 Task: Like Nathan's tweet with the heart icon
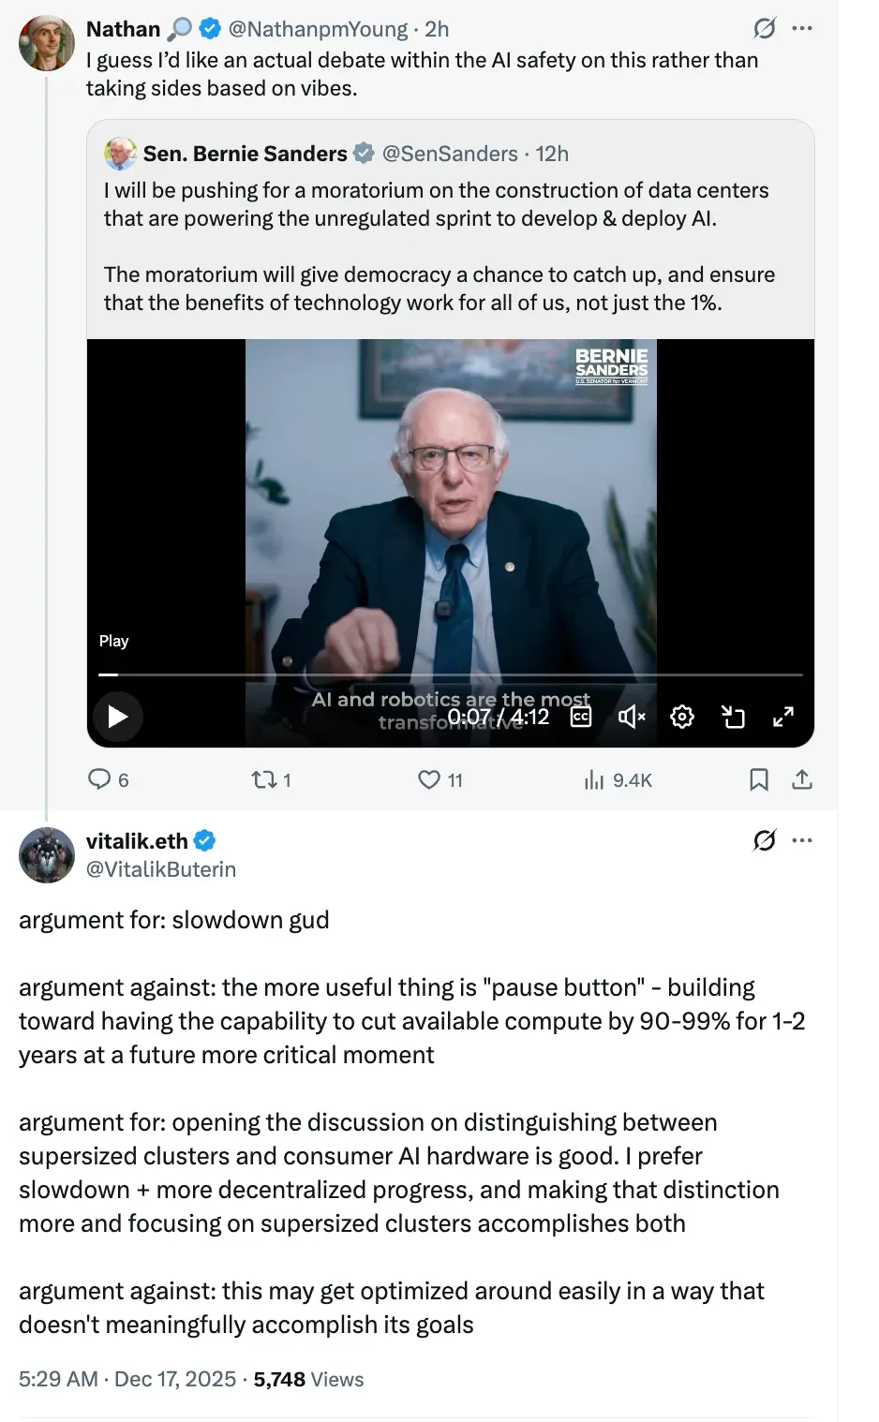pyautogui.click(x=429, y=779)
